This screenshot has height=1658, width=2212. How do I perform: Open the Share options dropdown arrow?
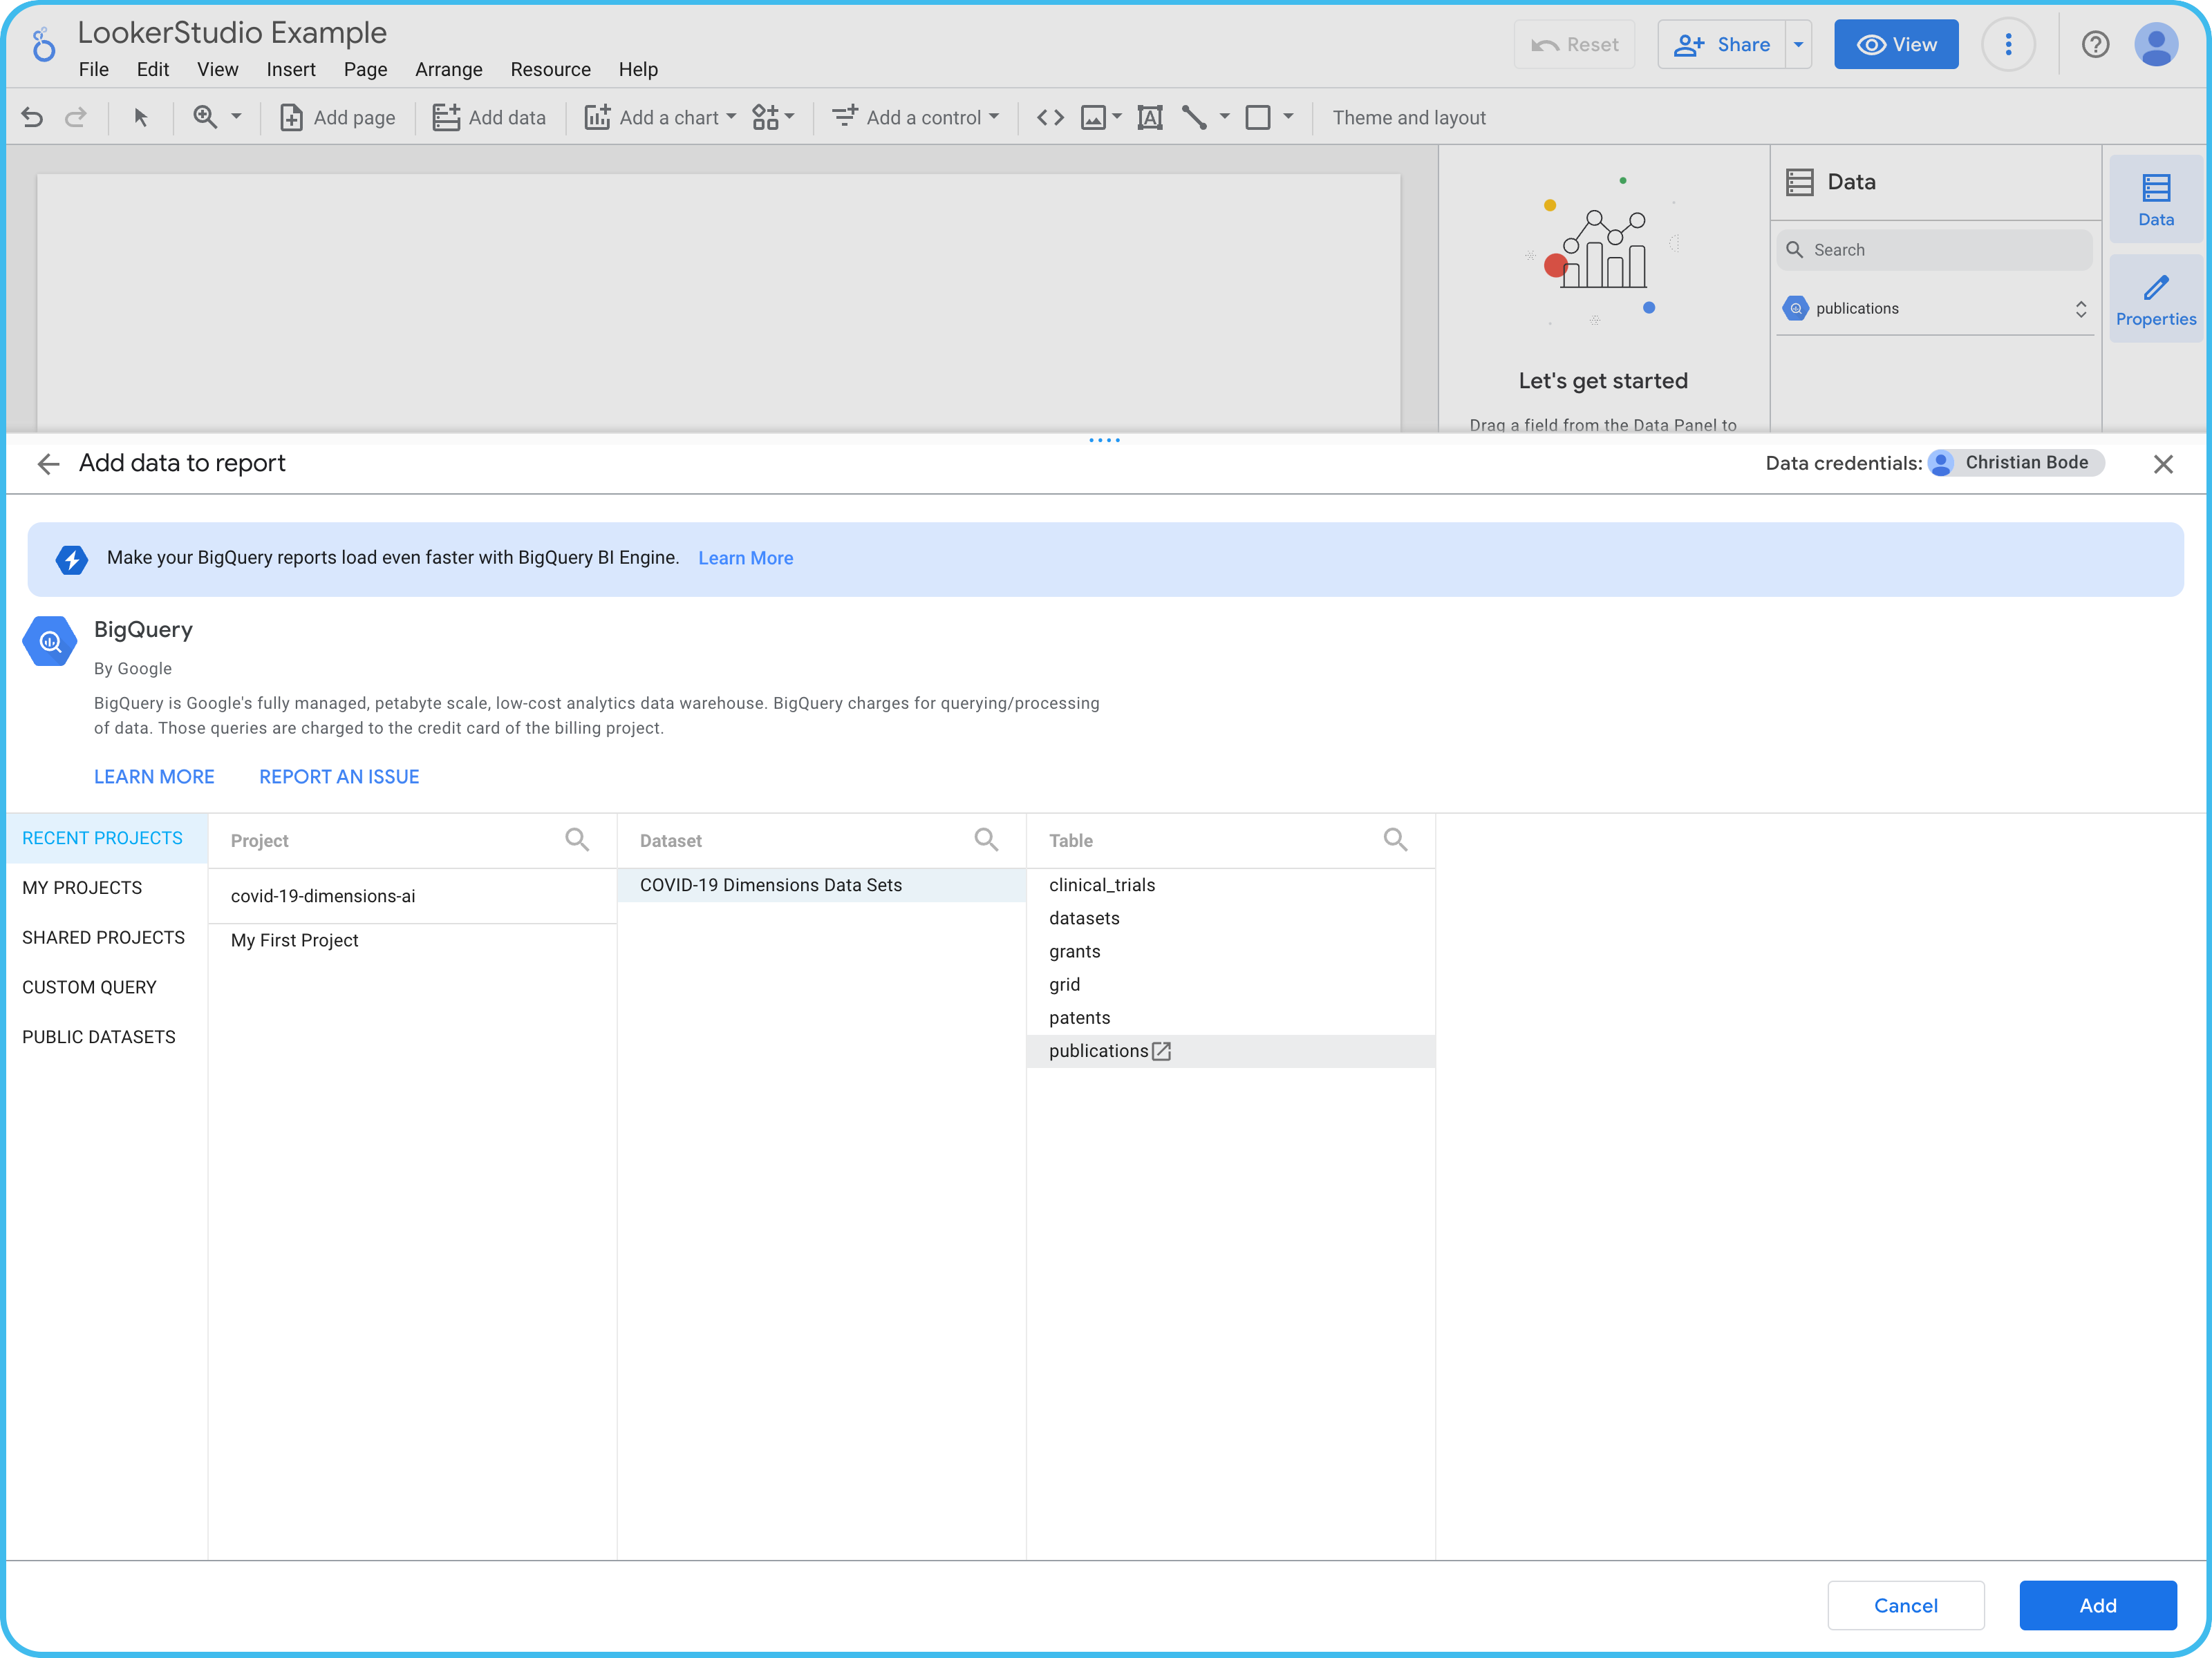1798,45
